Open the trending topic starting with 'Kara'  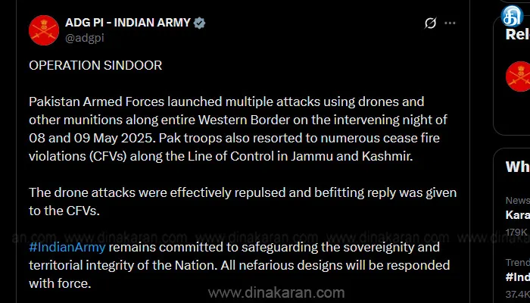(518, 214)
